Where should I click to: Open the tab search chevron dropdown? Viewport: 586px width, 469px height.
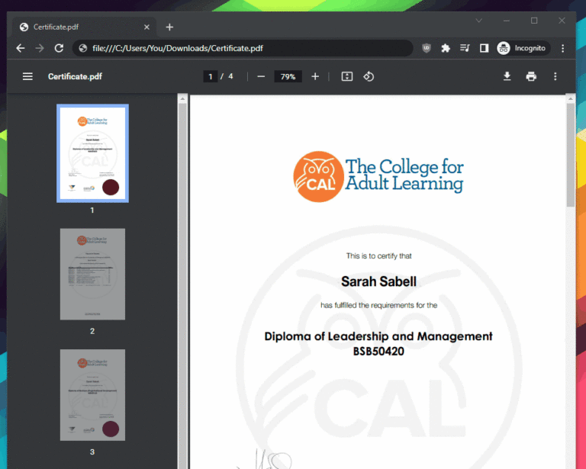pyautogui.click(x=478, y=21)
